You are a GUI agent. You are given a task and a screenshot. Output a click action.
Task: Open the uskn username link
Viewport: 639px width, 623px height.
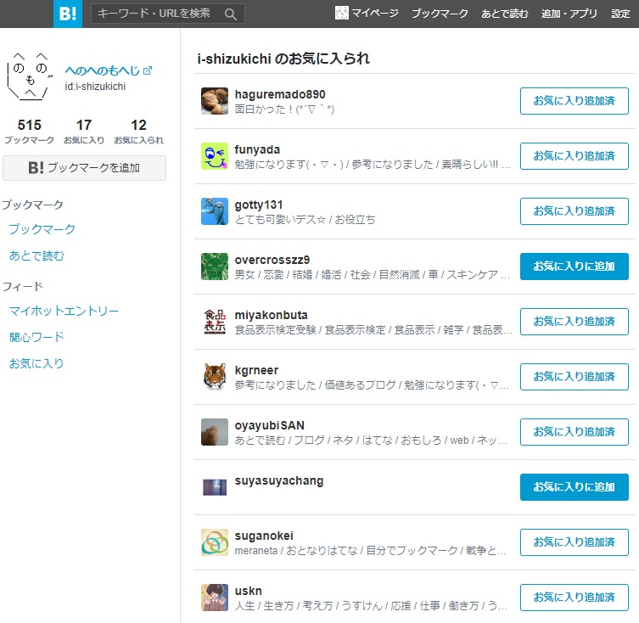point(248,591)
